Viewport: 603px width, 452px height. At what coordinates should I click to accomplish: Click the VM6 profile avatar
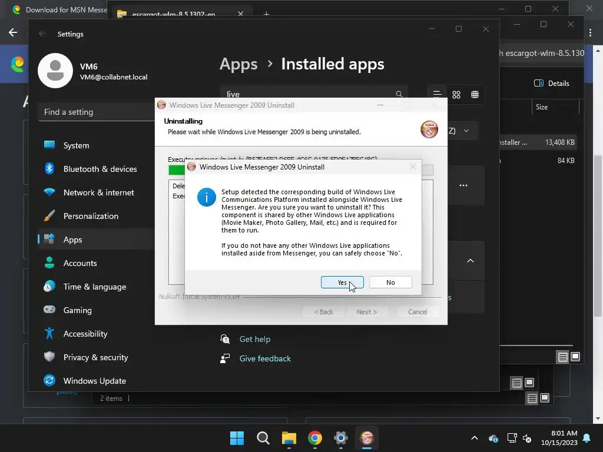[x=55, y=71]
